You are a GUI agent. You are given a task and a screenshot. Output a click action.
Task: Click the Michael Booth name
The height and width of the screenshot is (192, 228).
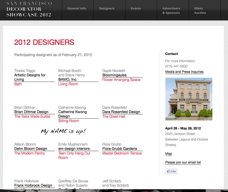pyautogui.click(x=70, y=71)
